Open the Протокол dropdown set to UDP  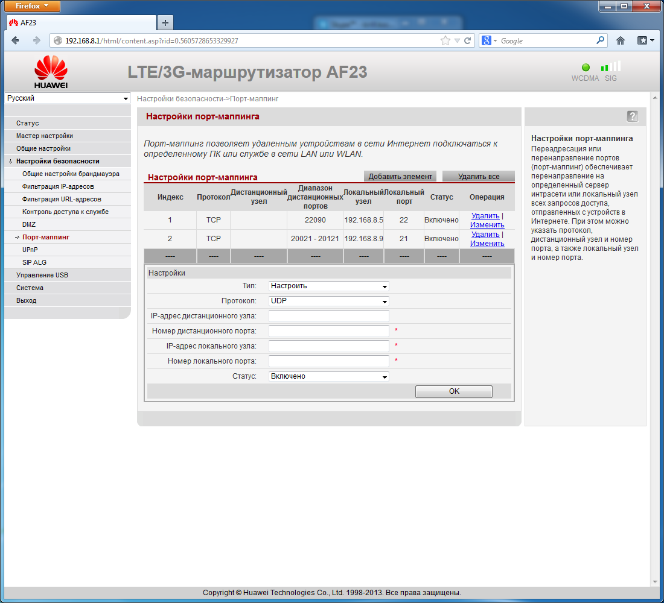328,301
